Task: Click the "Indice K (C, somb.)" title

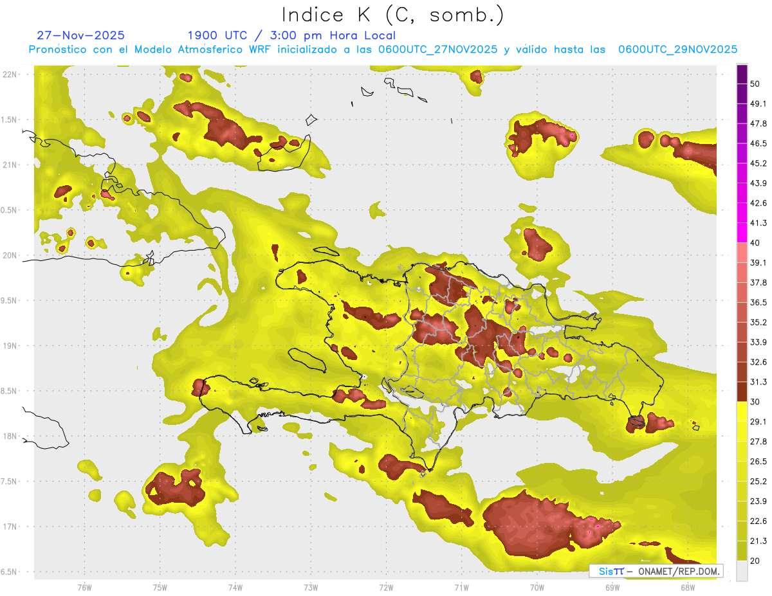Action: click(393, 15)
